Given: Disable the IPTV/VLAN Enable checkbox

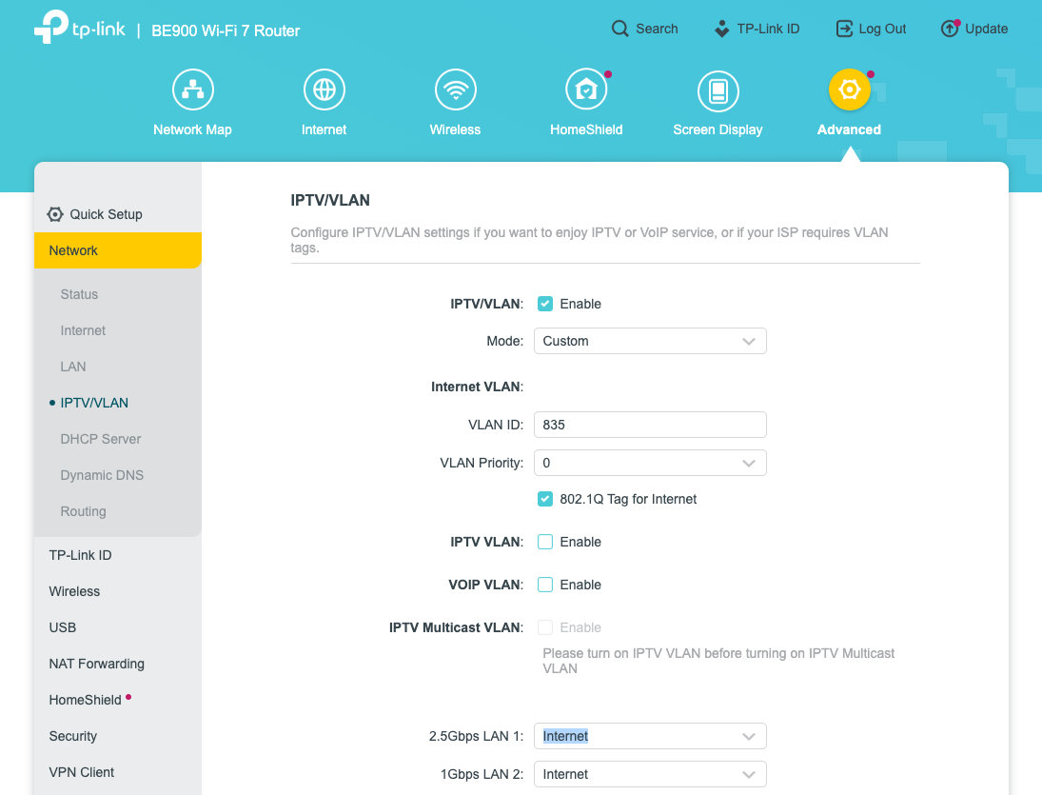Looking at the screenshot, I should [x=545, y=304].
